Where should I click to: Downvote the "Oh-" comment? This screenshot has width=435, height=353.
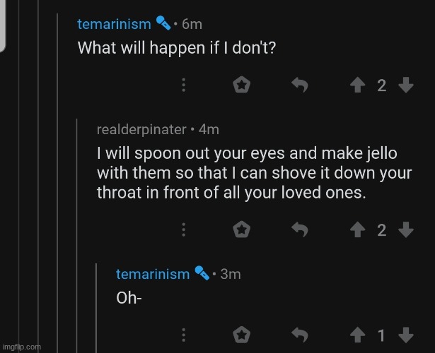[x=406, y=335]
